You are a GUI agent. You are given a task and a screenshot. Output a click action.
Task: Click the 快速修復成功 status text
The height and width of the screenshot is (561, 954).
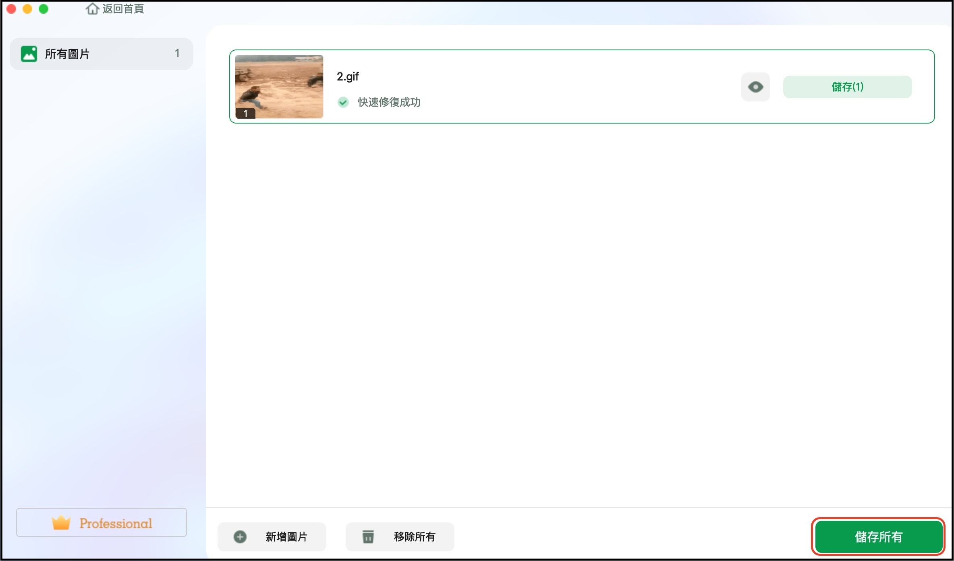click(x=389, y=102)
